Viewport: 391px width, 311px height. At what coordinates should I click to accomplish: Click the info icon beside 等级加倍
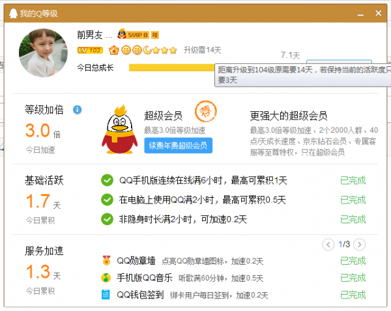point(78,109)
